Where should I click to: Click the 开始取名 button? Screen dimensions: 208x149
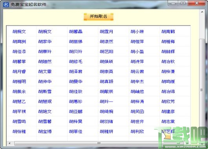pos(99,17)
